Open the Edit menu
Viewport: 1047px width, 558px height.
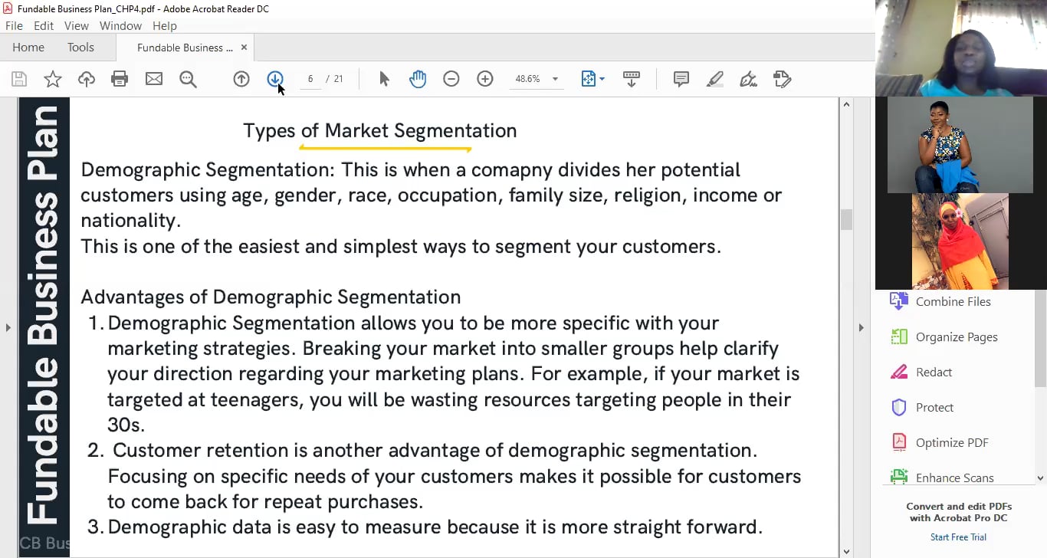tap(44, 25)
